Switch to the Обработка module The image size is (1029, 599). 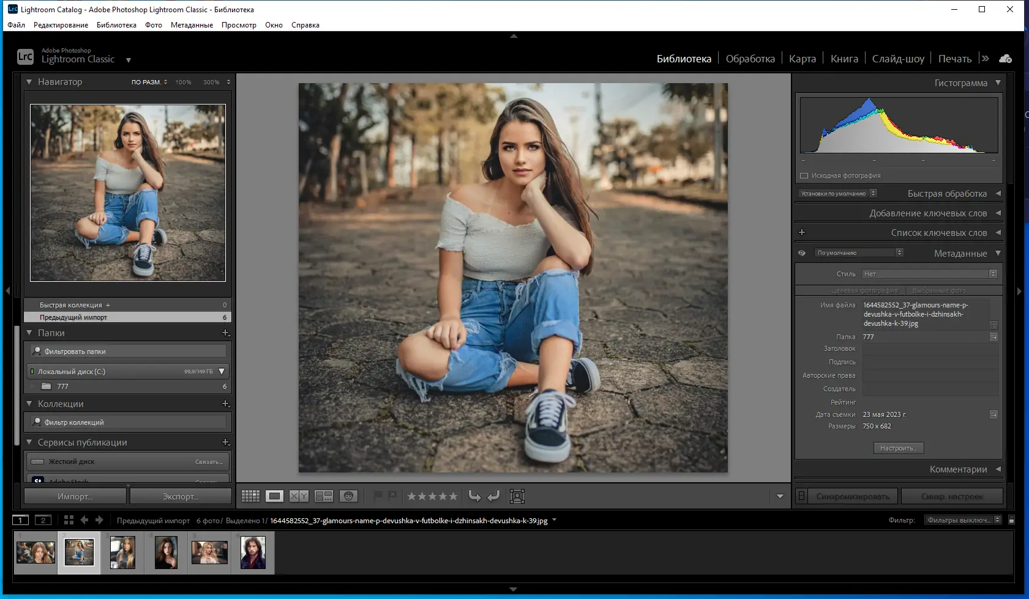coord(751,58)
